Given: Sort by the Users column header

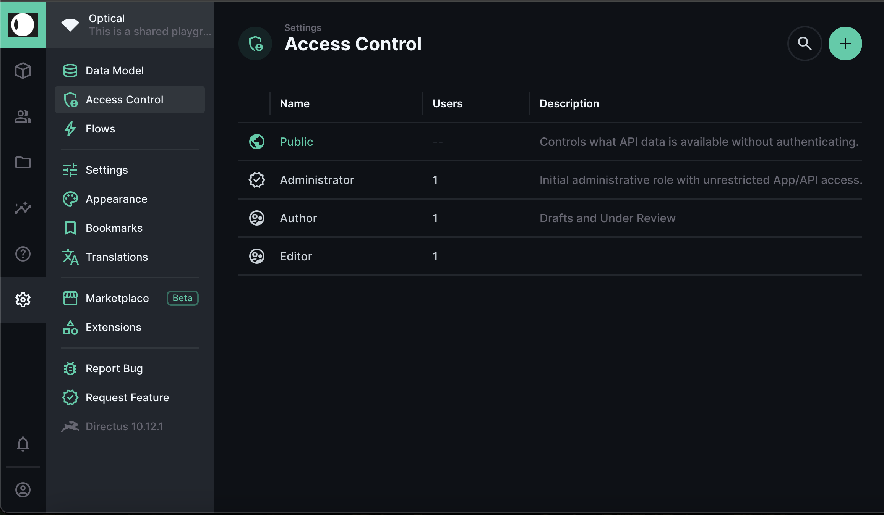Looking at the screenshot, I should [x=448, y=103].
